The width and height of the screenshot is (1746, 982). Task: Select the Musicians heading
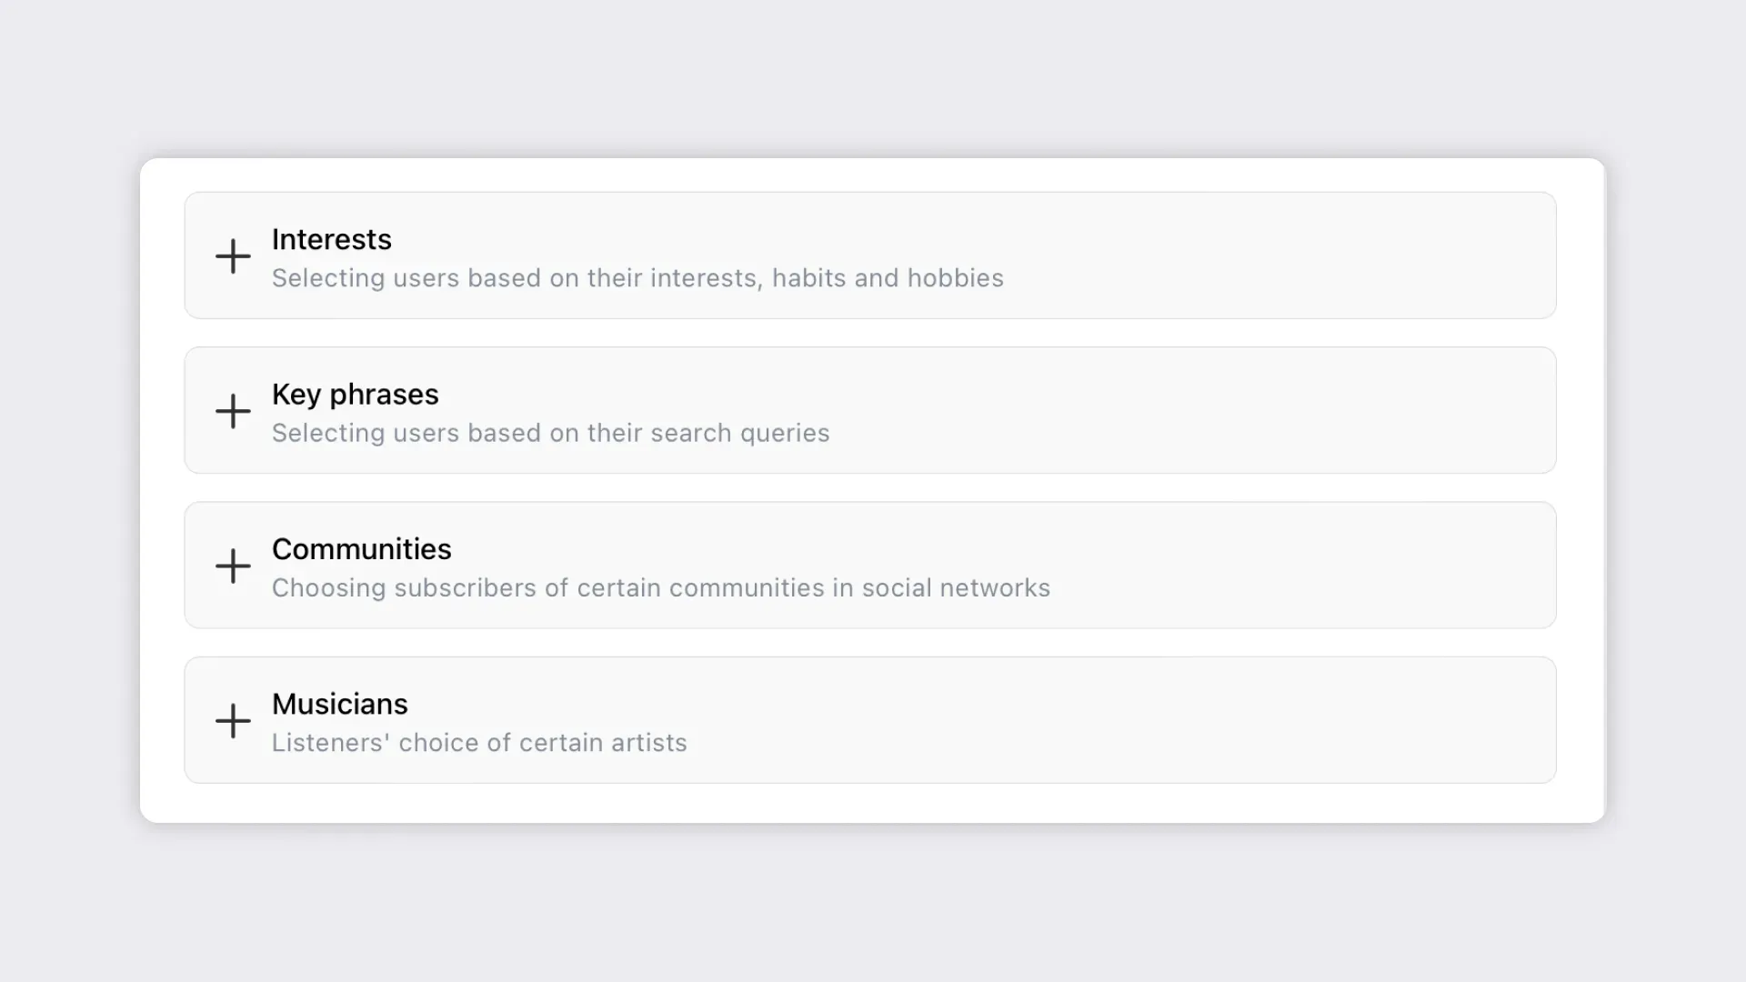pos(339,704)
